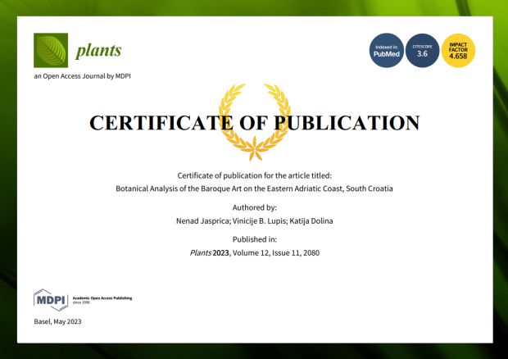Select the article title about Baroque Art
The image size is (508, 359).
(x=254, y=189)
